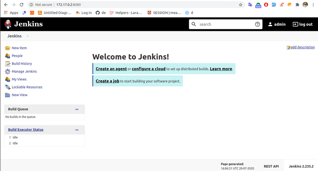This screenshot has height=171, width=318.
Task: Open the 'Log in' bookmark
Action: [84, 13]
